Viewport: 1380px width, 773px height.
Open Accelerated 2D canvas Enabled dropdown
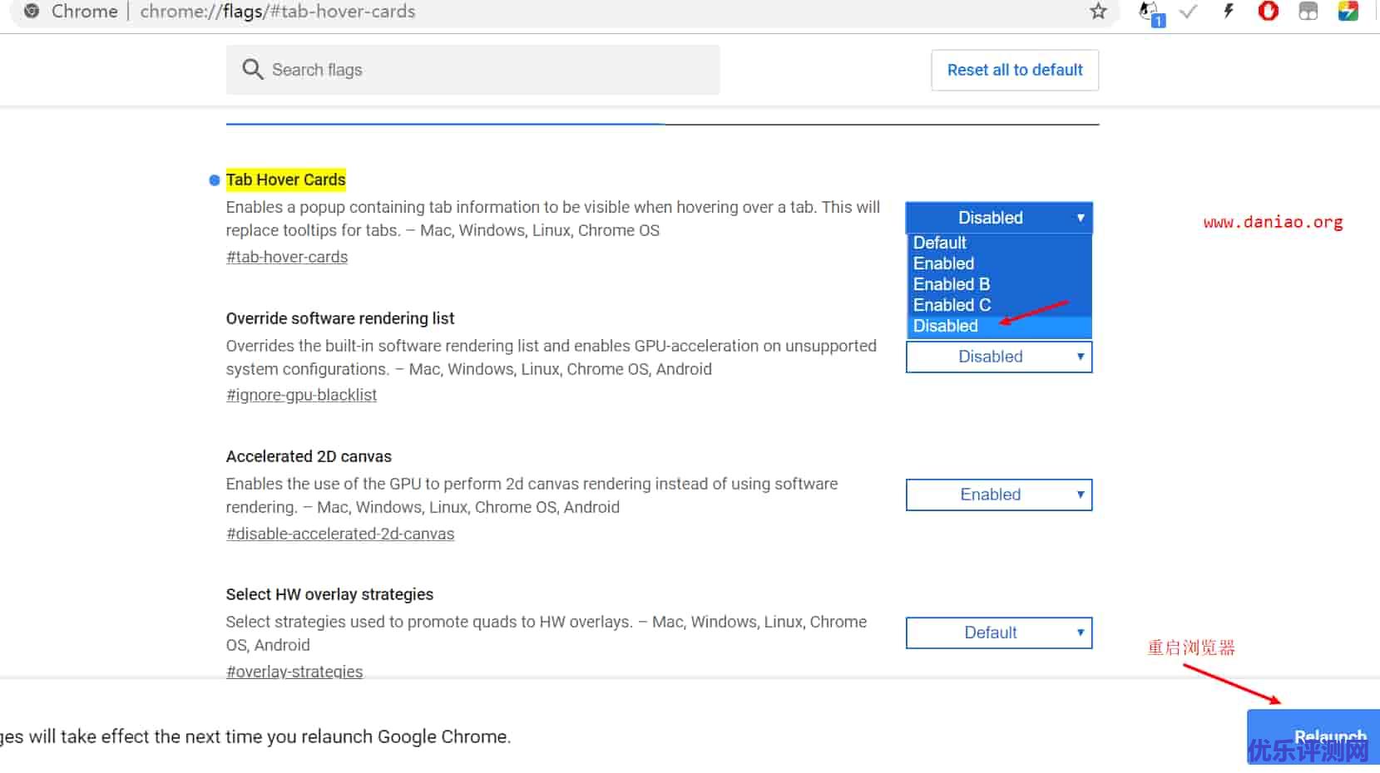[998, 495]
